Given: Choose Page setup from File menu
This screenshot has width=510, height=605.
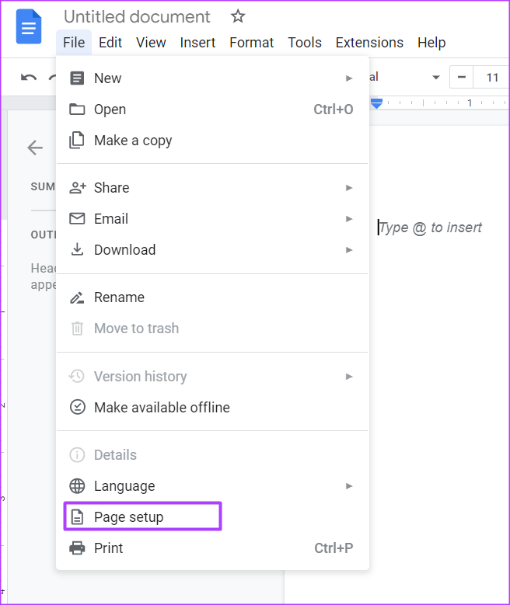Looking at the screenshot, I should (212, 517).
